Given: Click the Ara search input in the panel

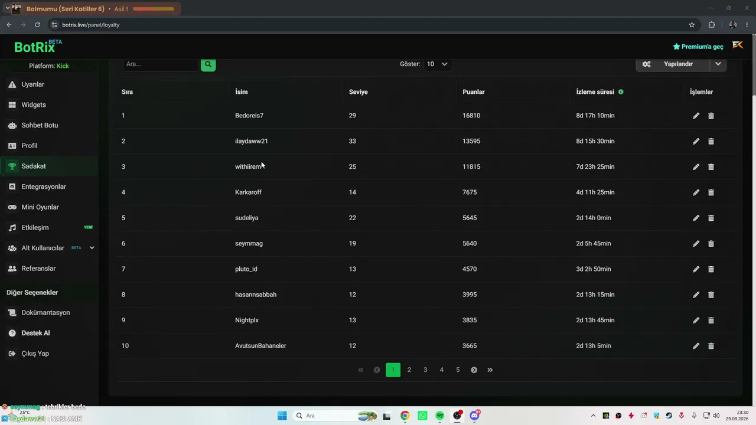Looking at the screenshot, I should (x=161, y=64).
